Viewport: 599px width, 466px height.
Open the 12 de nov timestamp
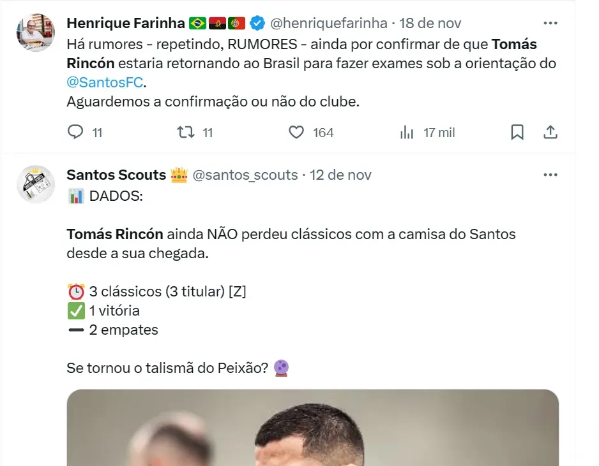click(340, 175)
